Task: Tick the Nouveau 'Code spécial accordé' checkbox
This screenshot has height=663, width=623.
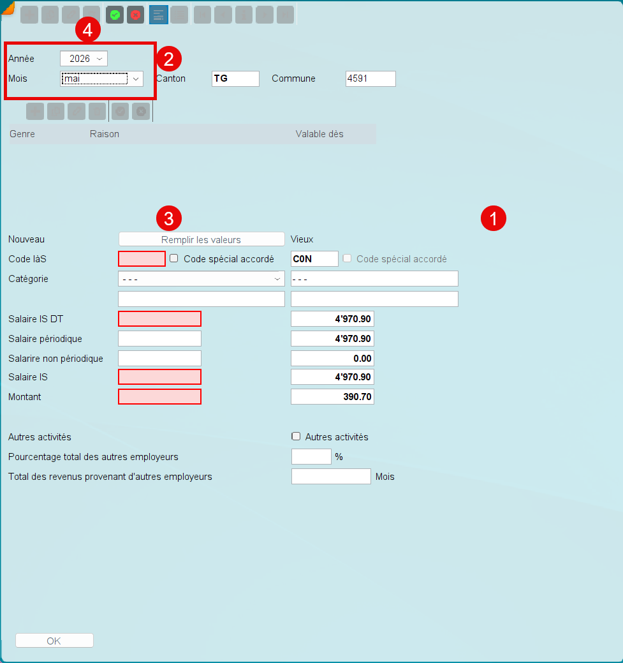Action: 173,258
